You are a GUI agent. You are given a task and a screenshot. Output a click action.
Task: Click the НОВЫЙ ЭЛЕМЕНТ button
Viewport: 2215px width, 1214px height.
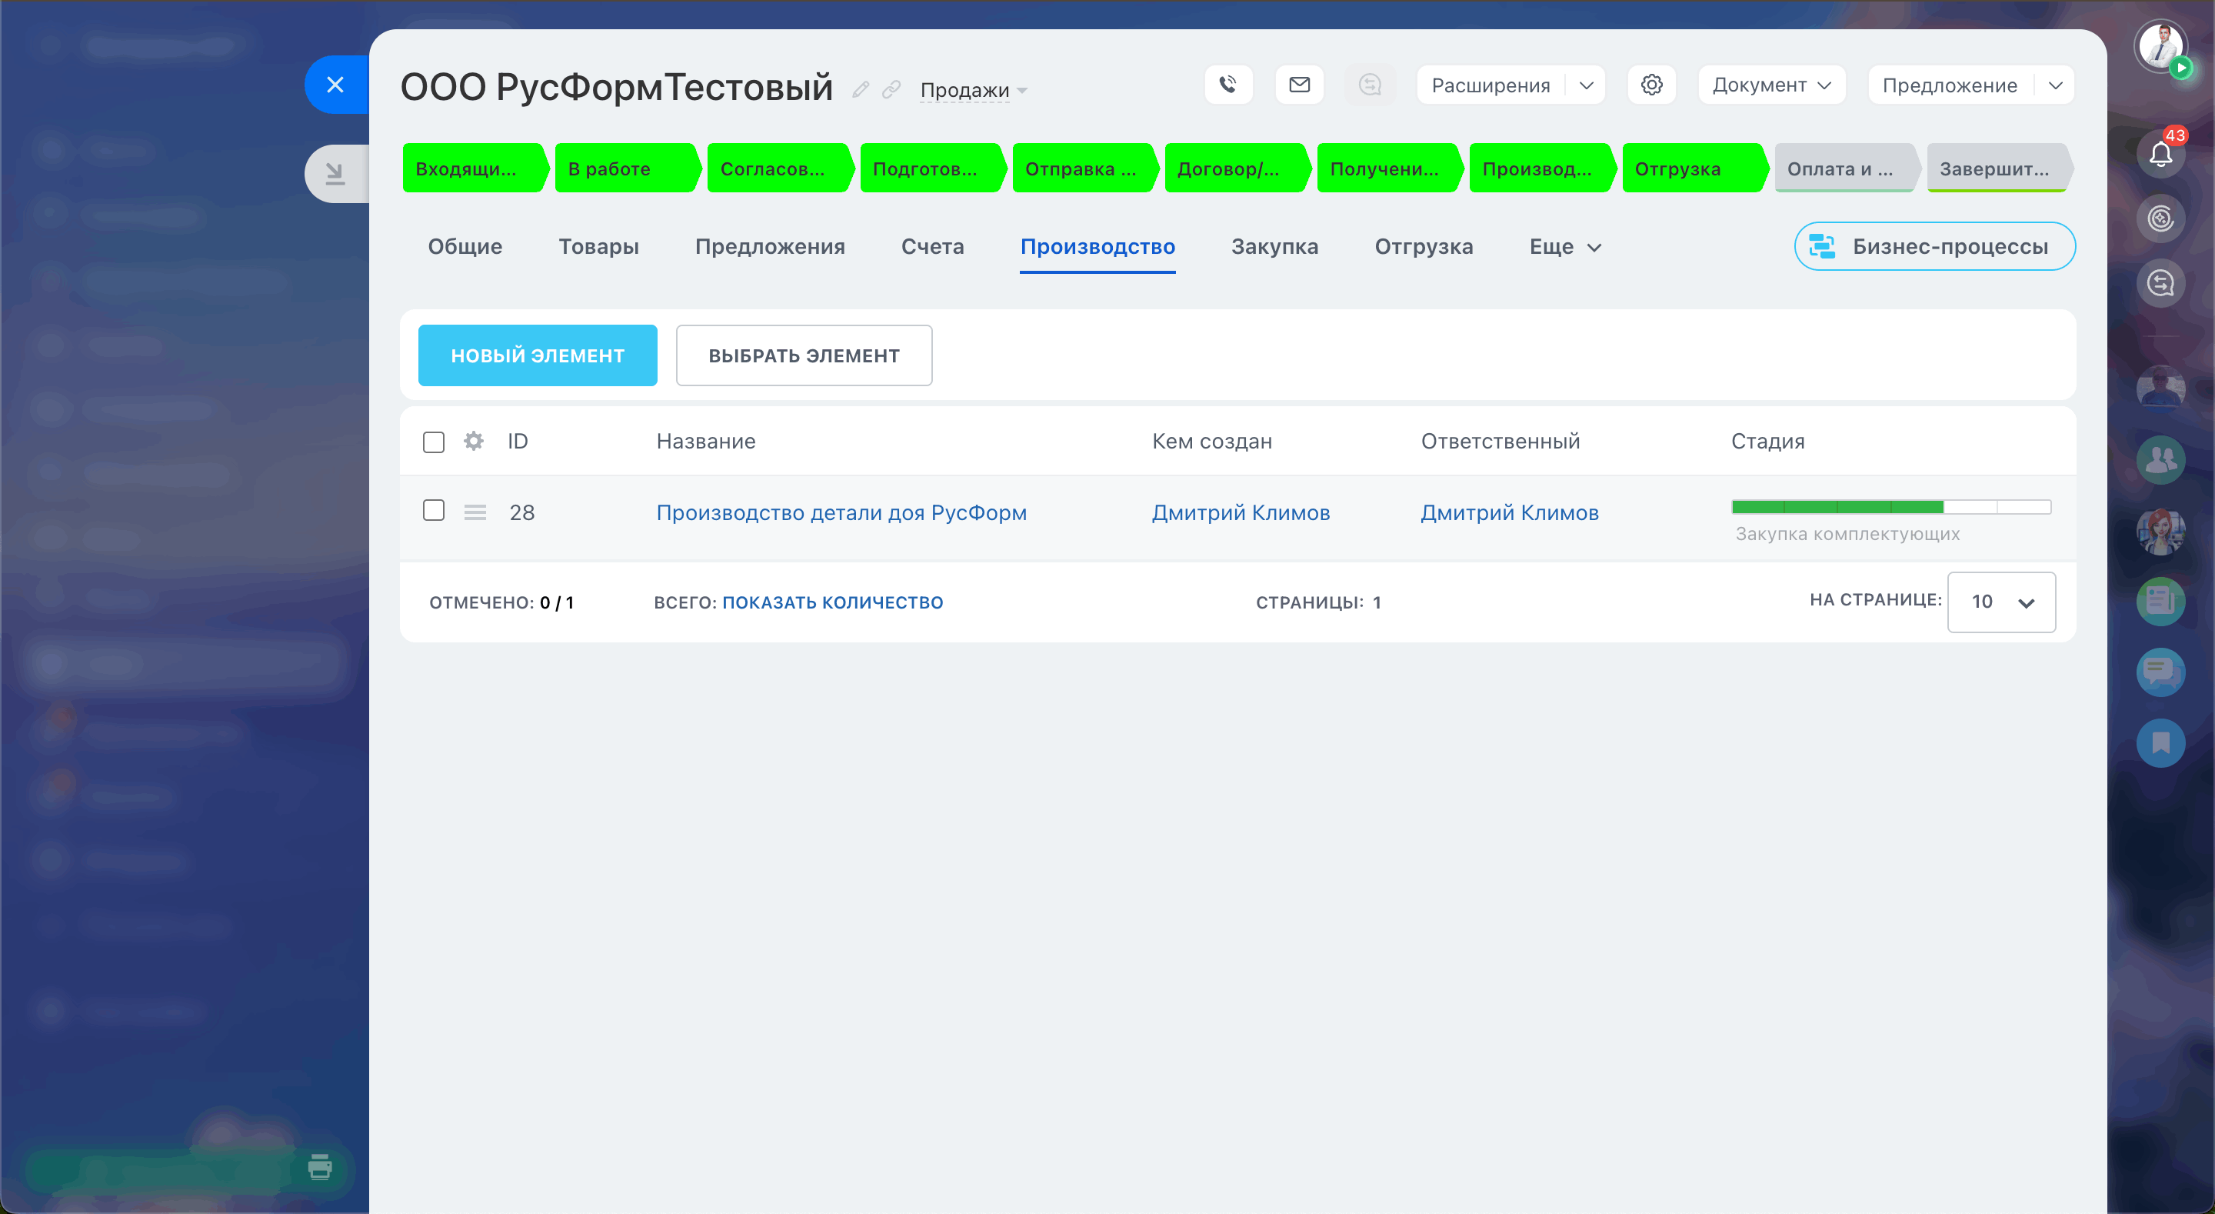pos(538,355)
